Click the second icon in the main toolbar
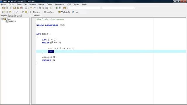 pos(7,8)
